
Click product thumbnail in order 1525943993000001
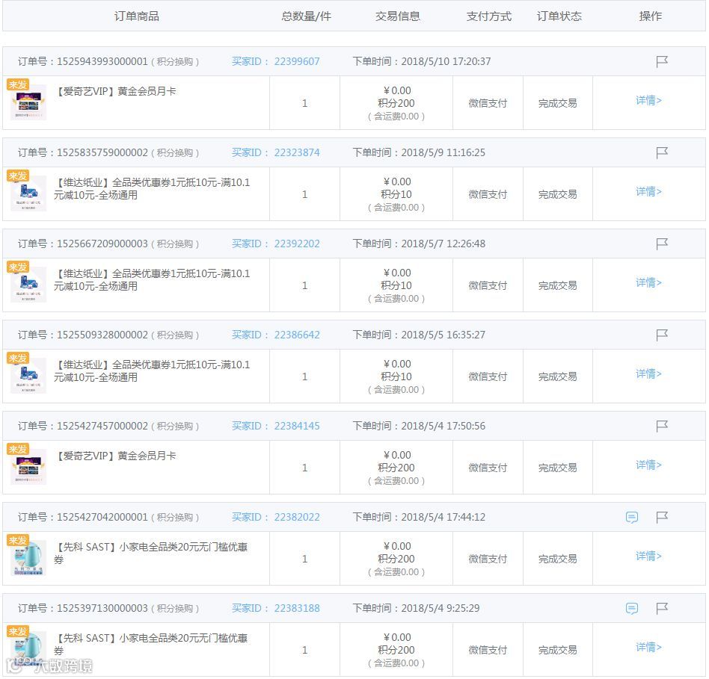tap(28, 102)
